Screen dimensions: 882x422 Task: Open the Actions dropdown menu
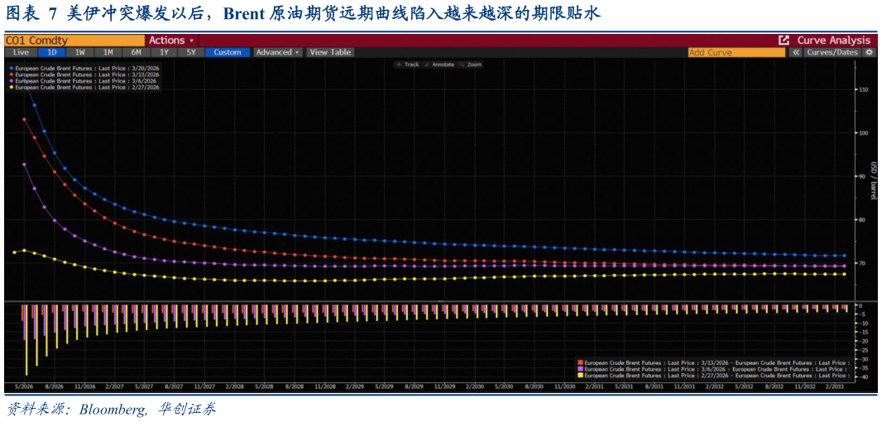pos(171,41)
